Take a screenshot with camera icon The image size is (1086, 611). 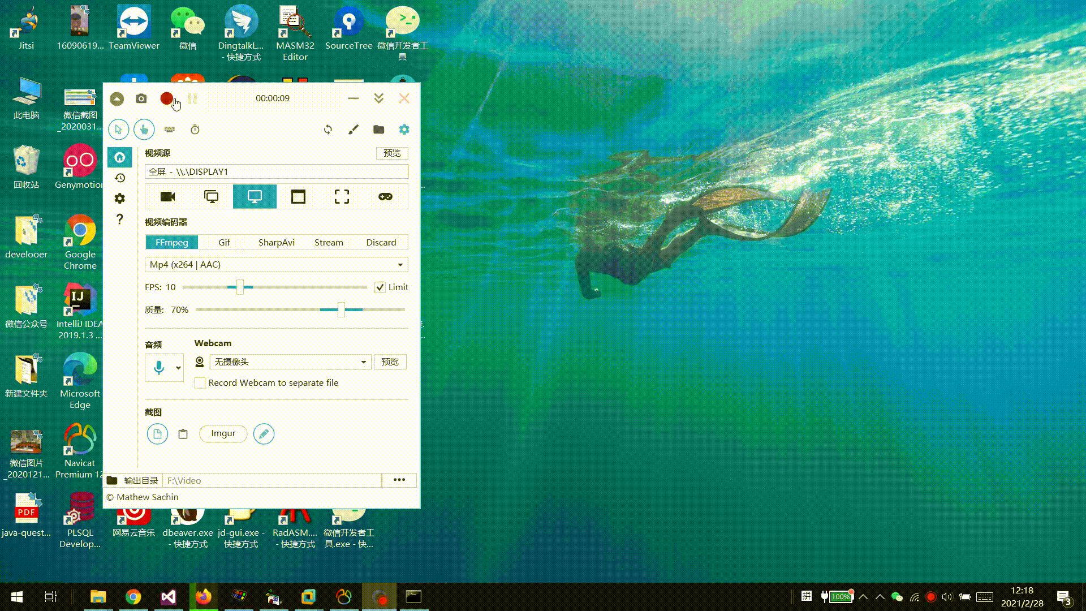(141, 99)
